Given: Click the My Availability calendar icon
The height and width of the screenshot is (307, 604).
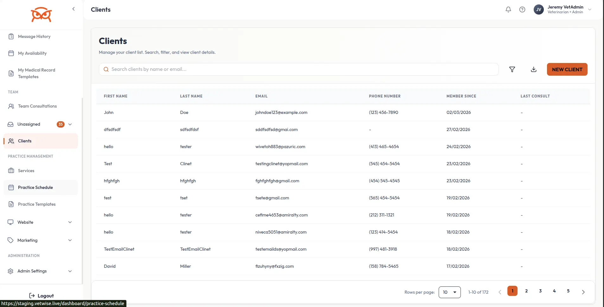Looking at the screenshot, I should point(11,53).
